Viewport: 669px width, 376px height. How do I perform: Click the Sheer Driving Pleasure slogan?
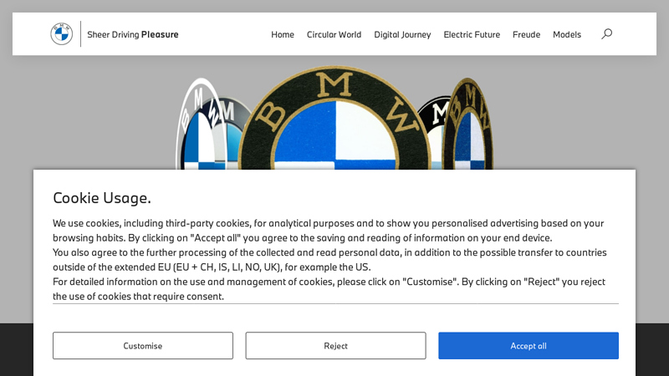133,34
